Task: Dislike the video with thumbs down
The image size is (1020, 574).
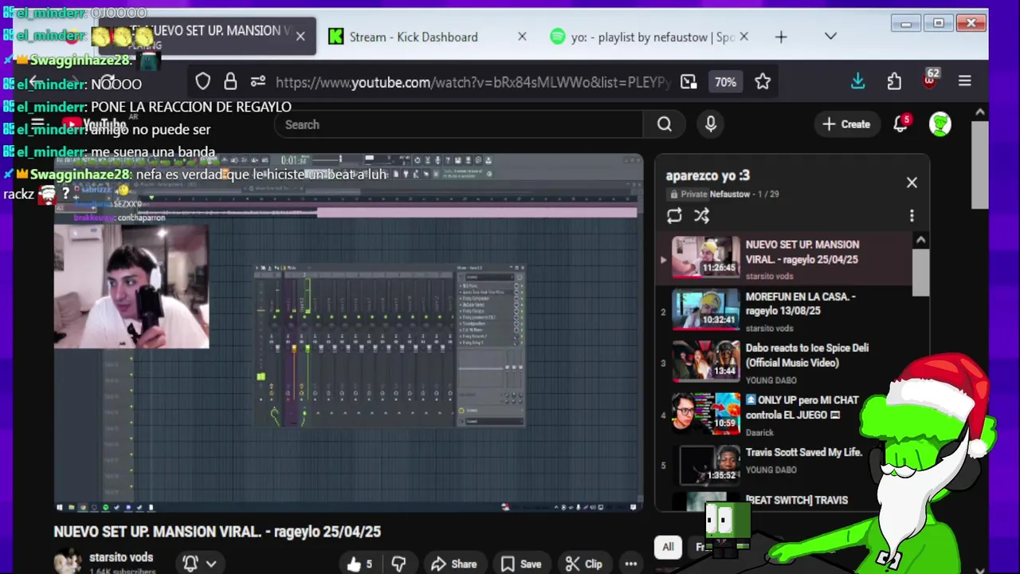Action: 399,564
